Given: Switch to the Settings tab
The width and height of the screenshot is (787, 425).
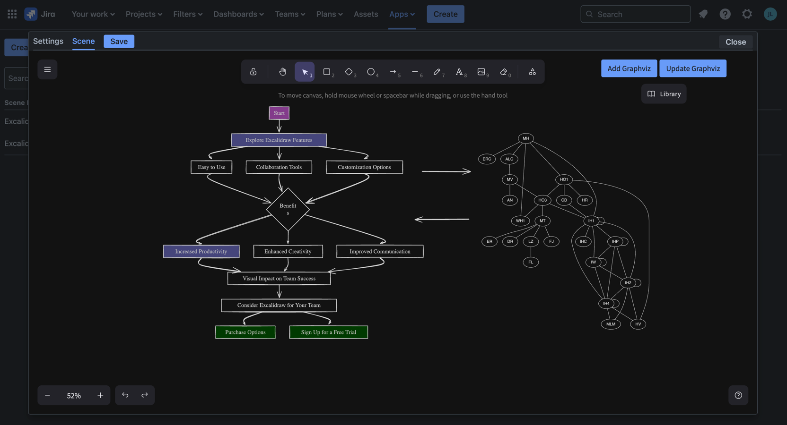Looking at the screenshot, I should (48, 41).
